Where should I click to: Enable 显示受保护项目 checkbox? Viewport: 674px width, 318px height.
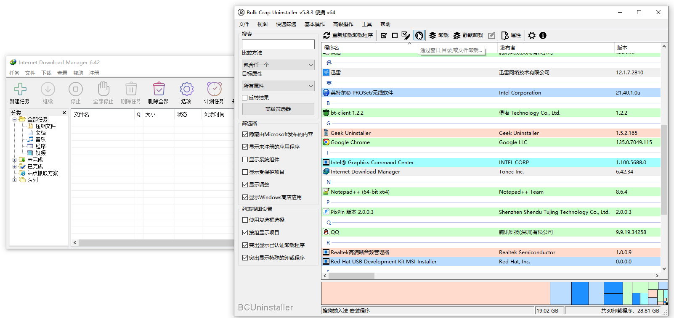point(245,172)
